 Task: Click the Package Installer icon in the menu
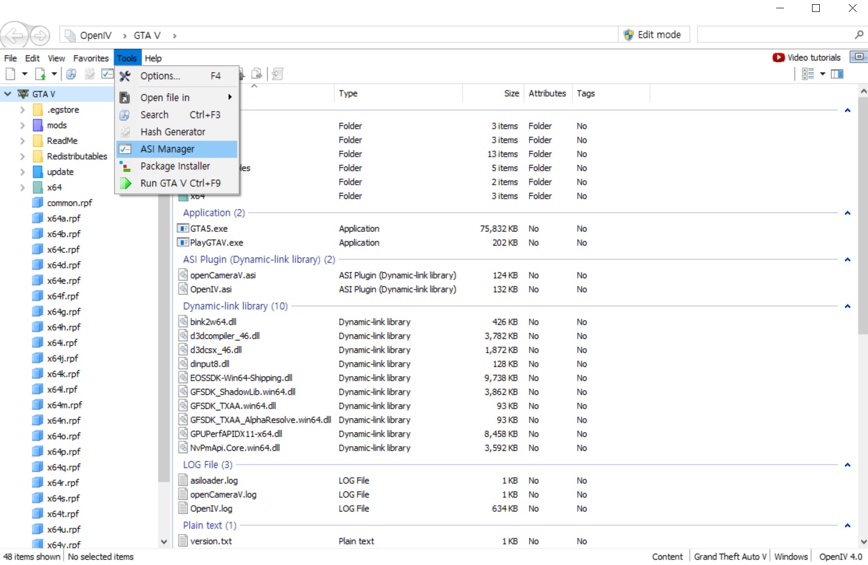125,166
